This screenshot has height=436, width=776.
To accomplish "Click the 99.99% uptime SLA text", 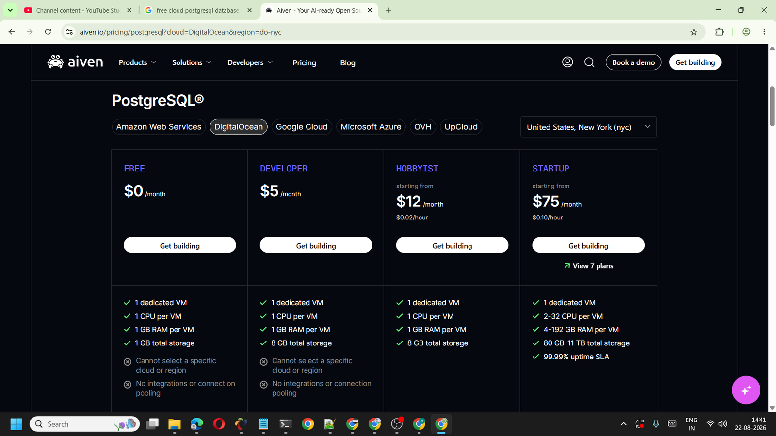I will point(576,357).
